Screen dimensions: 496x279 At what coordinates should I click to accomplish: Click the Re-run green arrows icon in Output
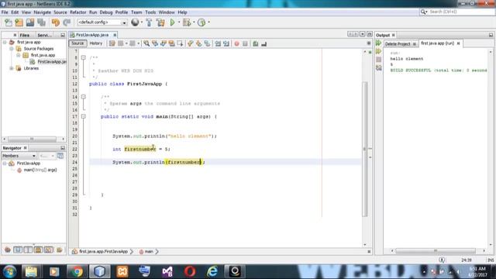point(379,43)
